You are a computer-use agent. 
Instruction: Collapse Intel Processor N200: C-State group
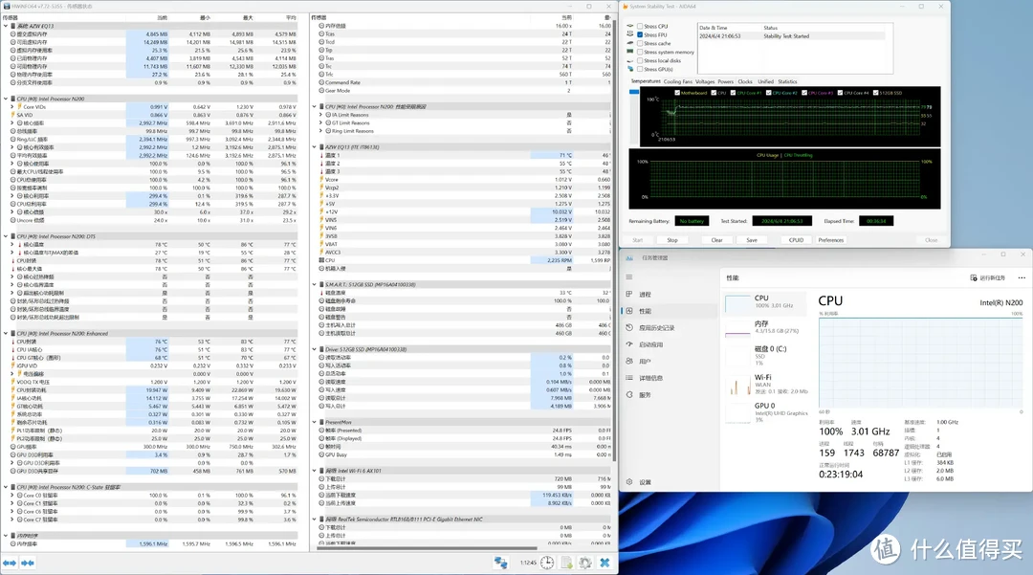tap(6, 487)
